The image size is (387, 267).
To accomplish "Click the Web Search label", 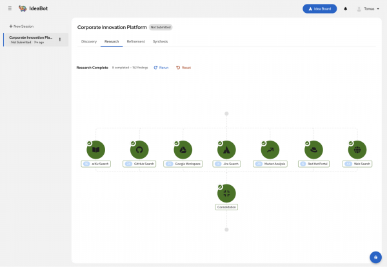I will click(x=357, y=164).
